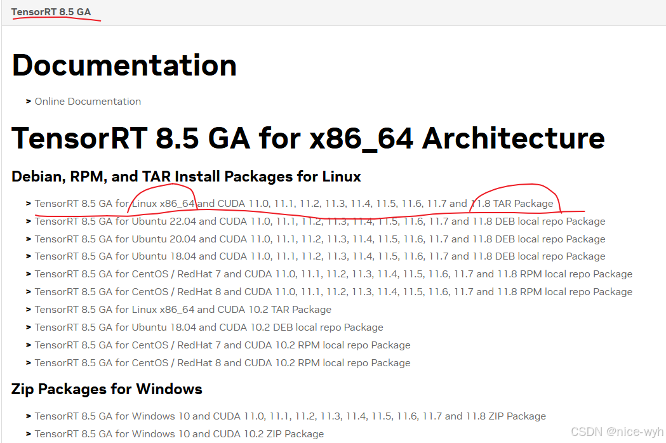Screen dimensions: 666x443
Task: Click arrow bullet beside Ubuntu 22.04 DEB link
Action: click(29, 221)
